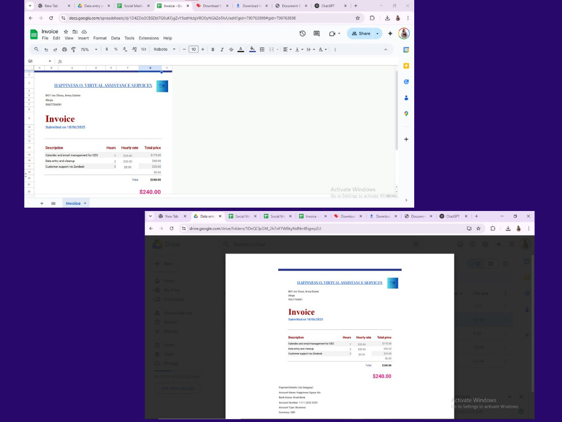Open version history clock icon
The image size is (562, 422).
(x=302, y=33)
